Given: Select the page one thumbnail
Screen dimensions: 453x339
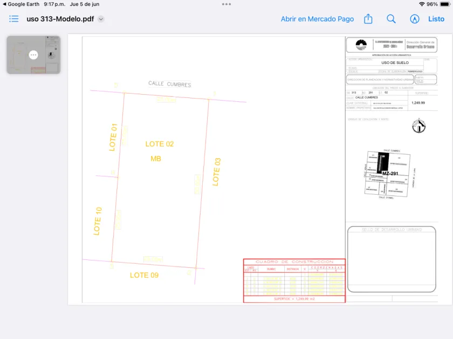Looking at the screenshot, I should click(x=33, y=55).
